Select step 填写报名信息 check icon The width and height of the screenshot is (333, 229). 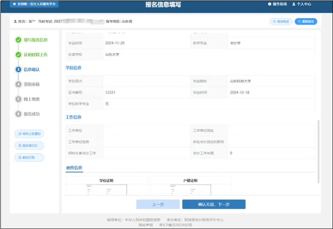[x=19, y=40]
